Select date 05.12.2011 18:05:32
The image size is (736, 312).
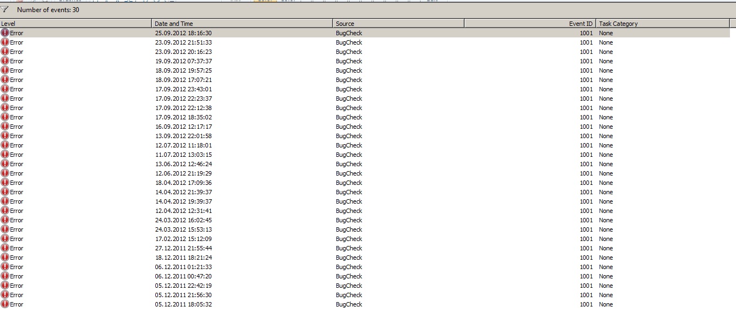click(183, 304)
